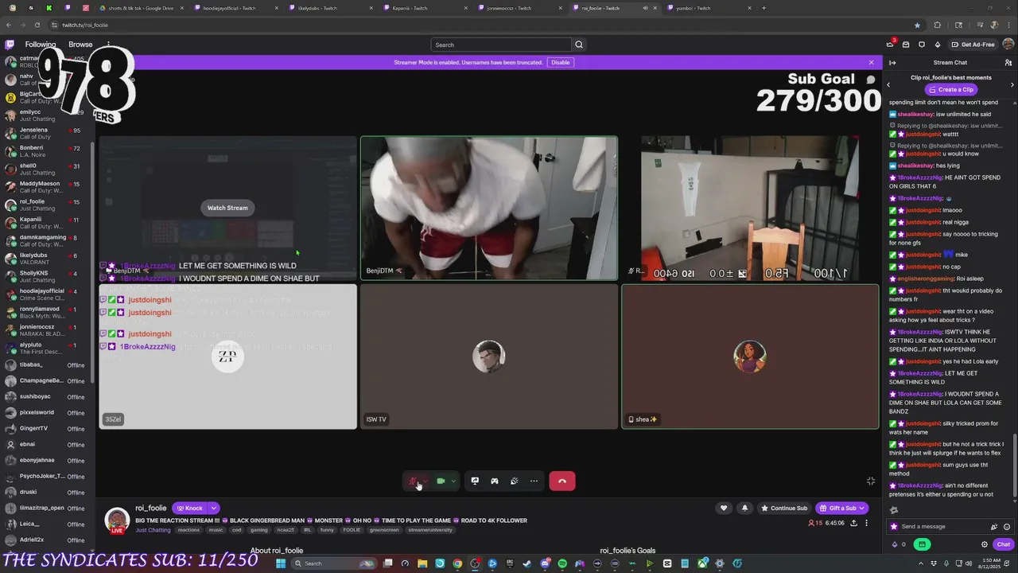Click the Watch Stream button
This screenshot has width=1018, height=573.
[227, 208]
